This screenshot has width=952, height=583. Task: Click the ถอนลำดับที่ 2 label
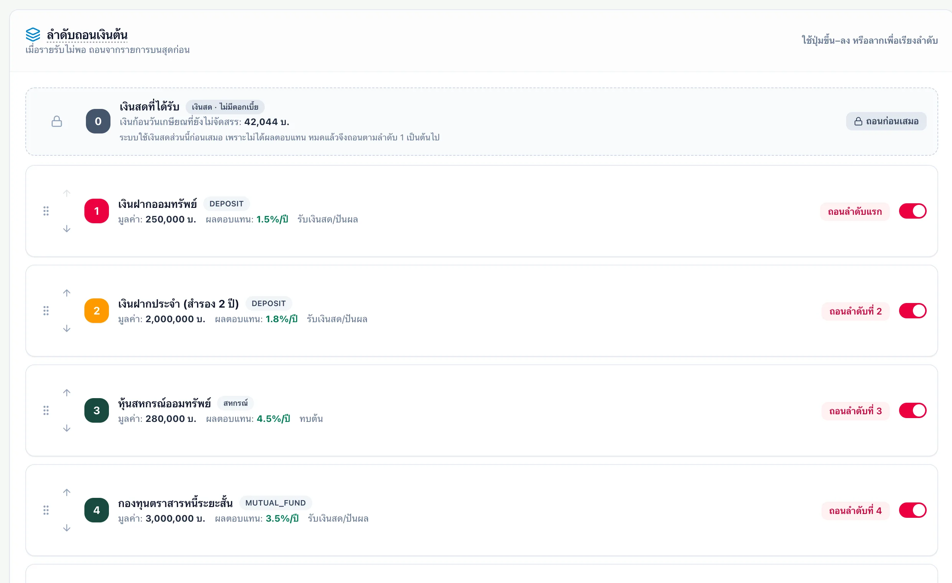(x=856, y=311)
